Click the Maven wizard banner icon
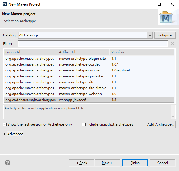 pos(167,18)
